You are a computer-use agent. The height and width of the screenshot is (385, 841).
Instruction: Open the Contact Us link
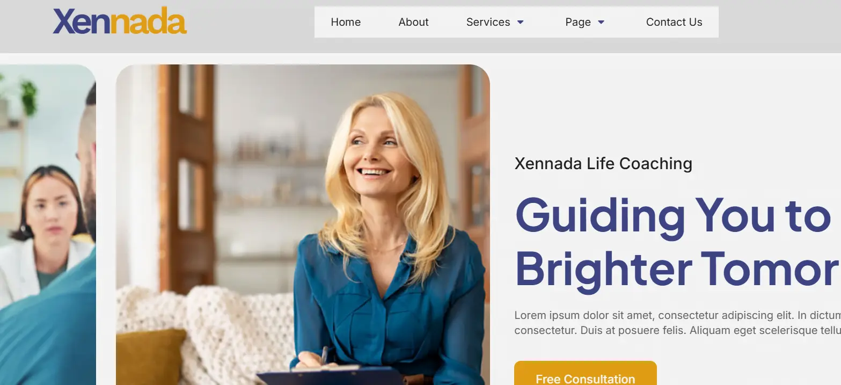pyautogui.click(x=674, y=22)
